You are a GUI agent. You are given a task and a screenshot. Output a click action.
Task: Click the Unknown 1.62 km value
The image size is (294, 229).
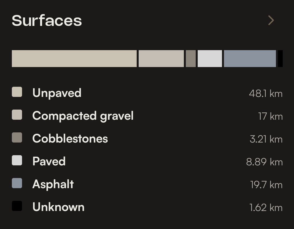tap(266, 208)
